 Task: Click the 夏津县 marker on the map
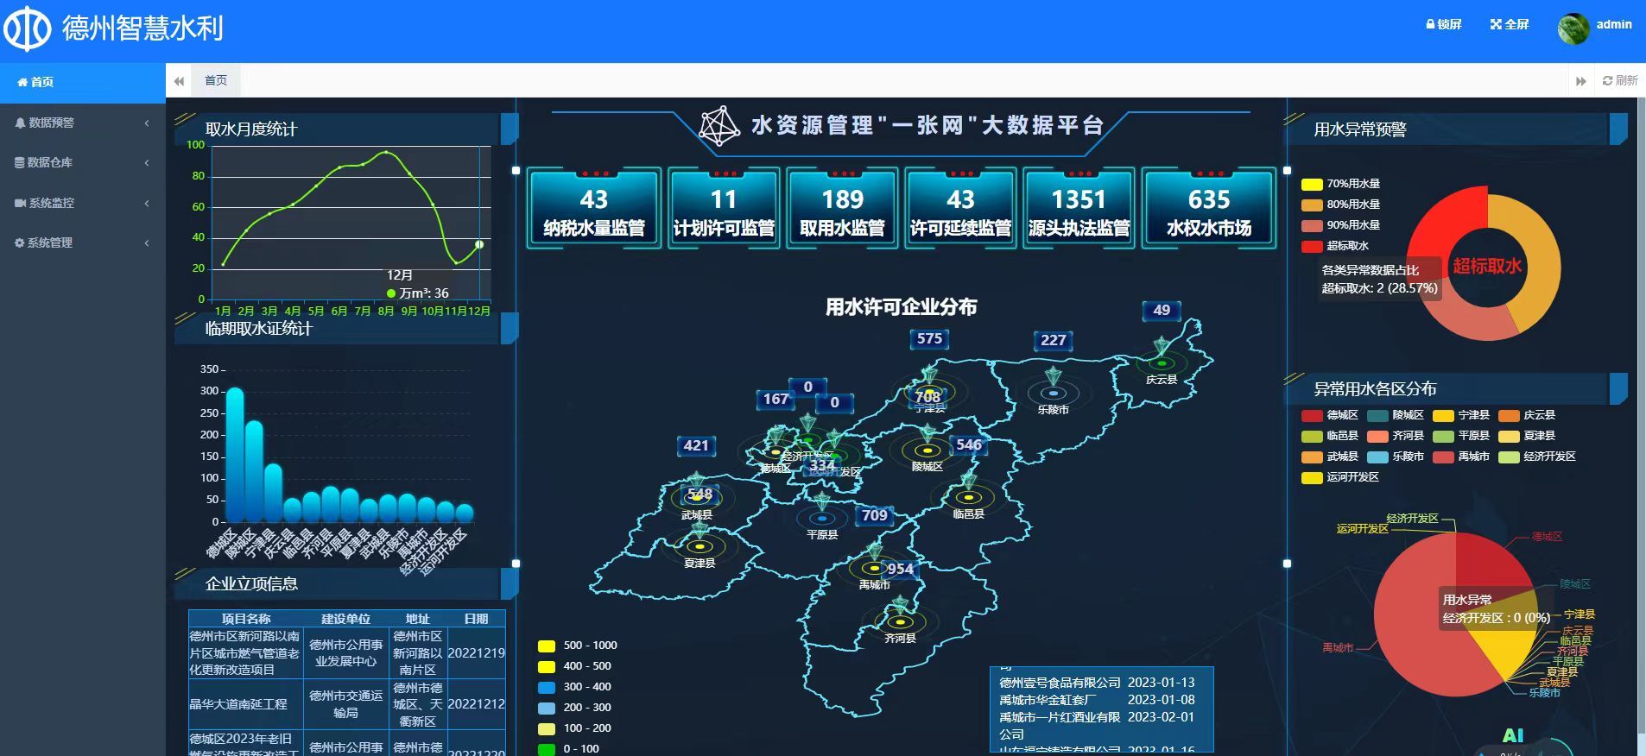coord(700,546)
